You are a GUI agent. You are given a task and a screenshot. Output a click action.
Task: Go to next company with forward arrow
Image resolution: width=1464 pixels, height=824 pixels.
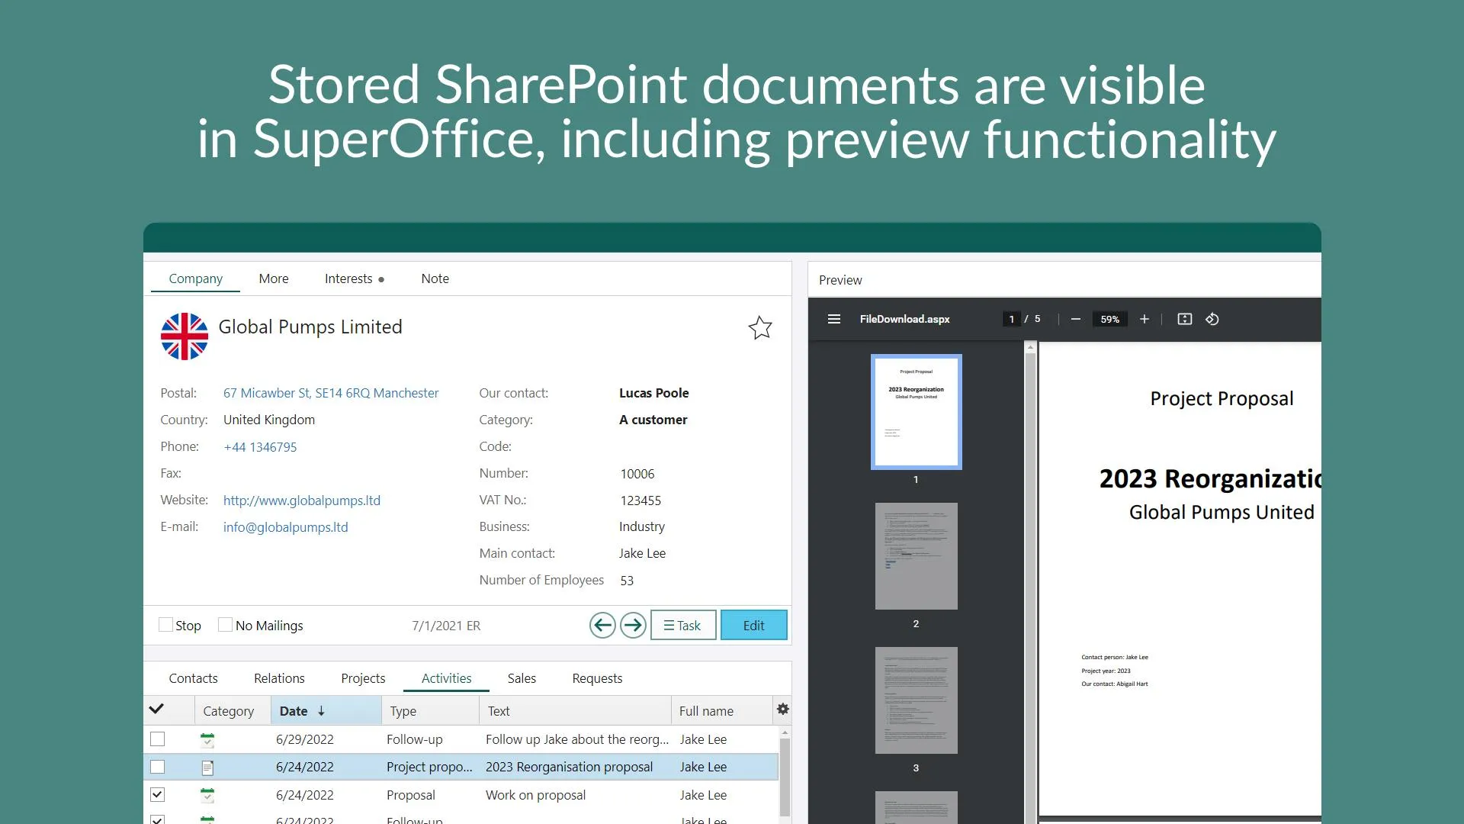(x=633, y=626)
